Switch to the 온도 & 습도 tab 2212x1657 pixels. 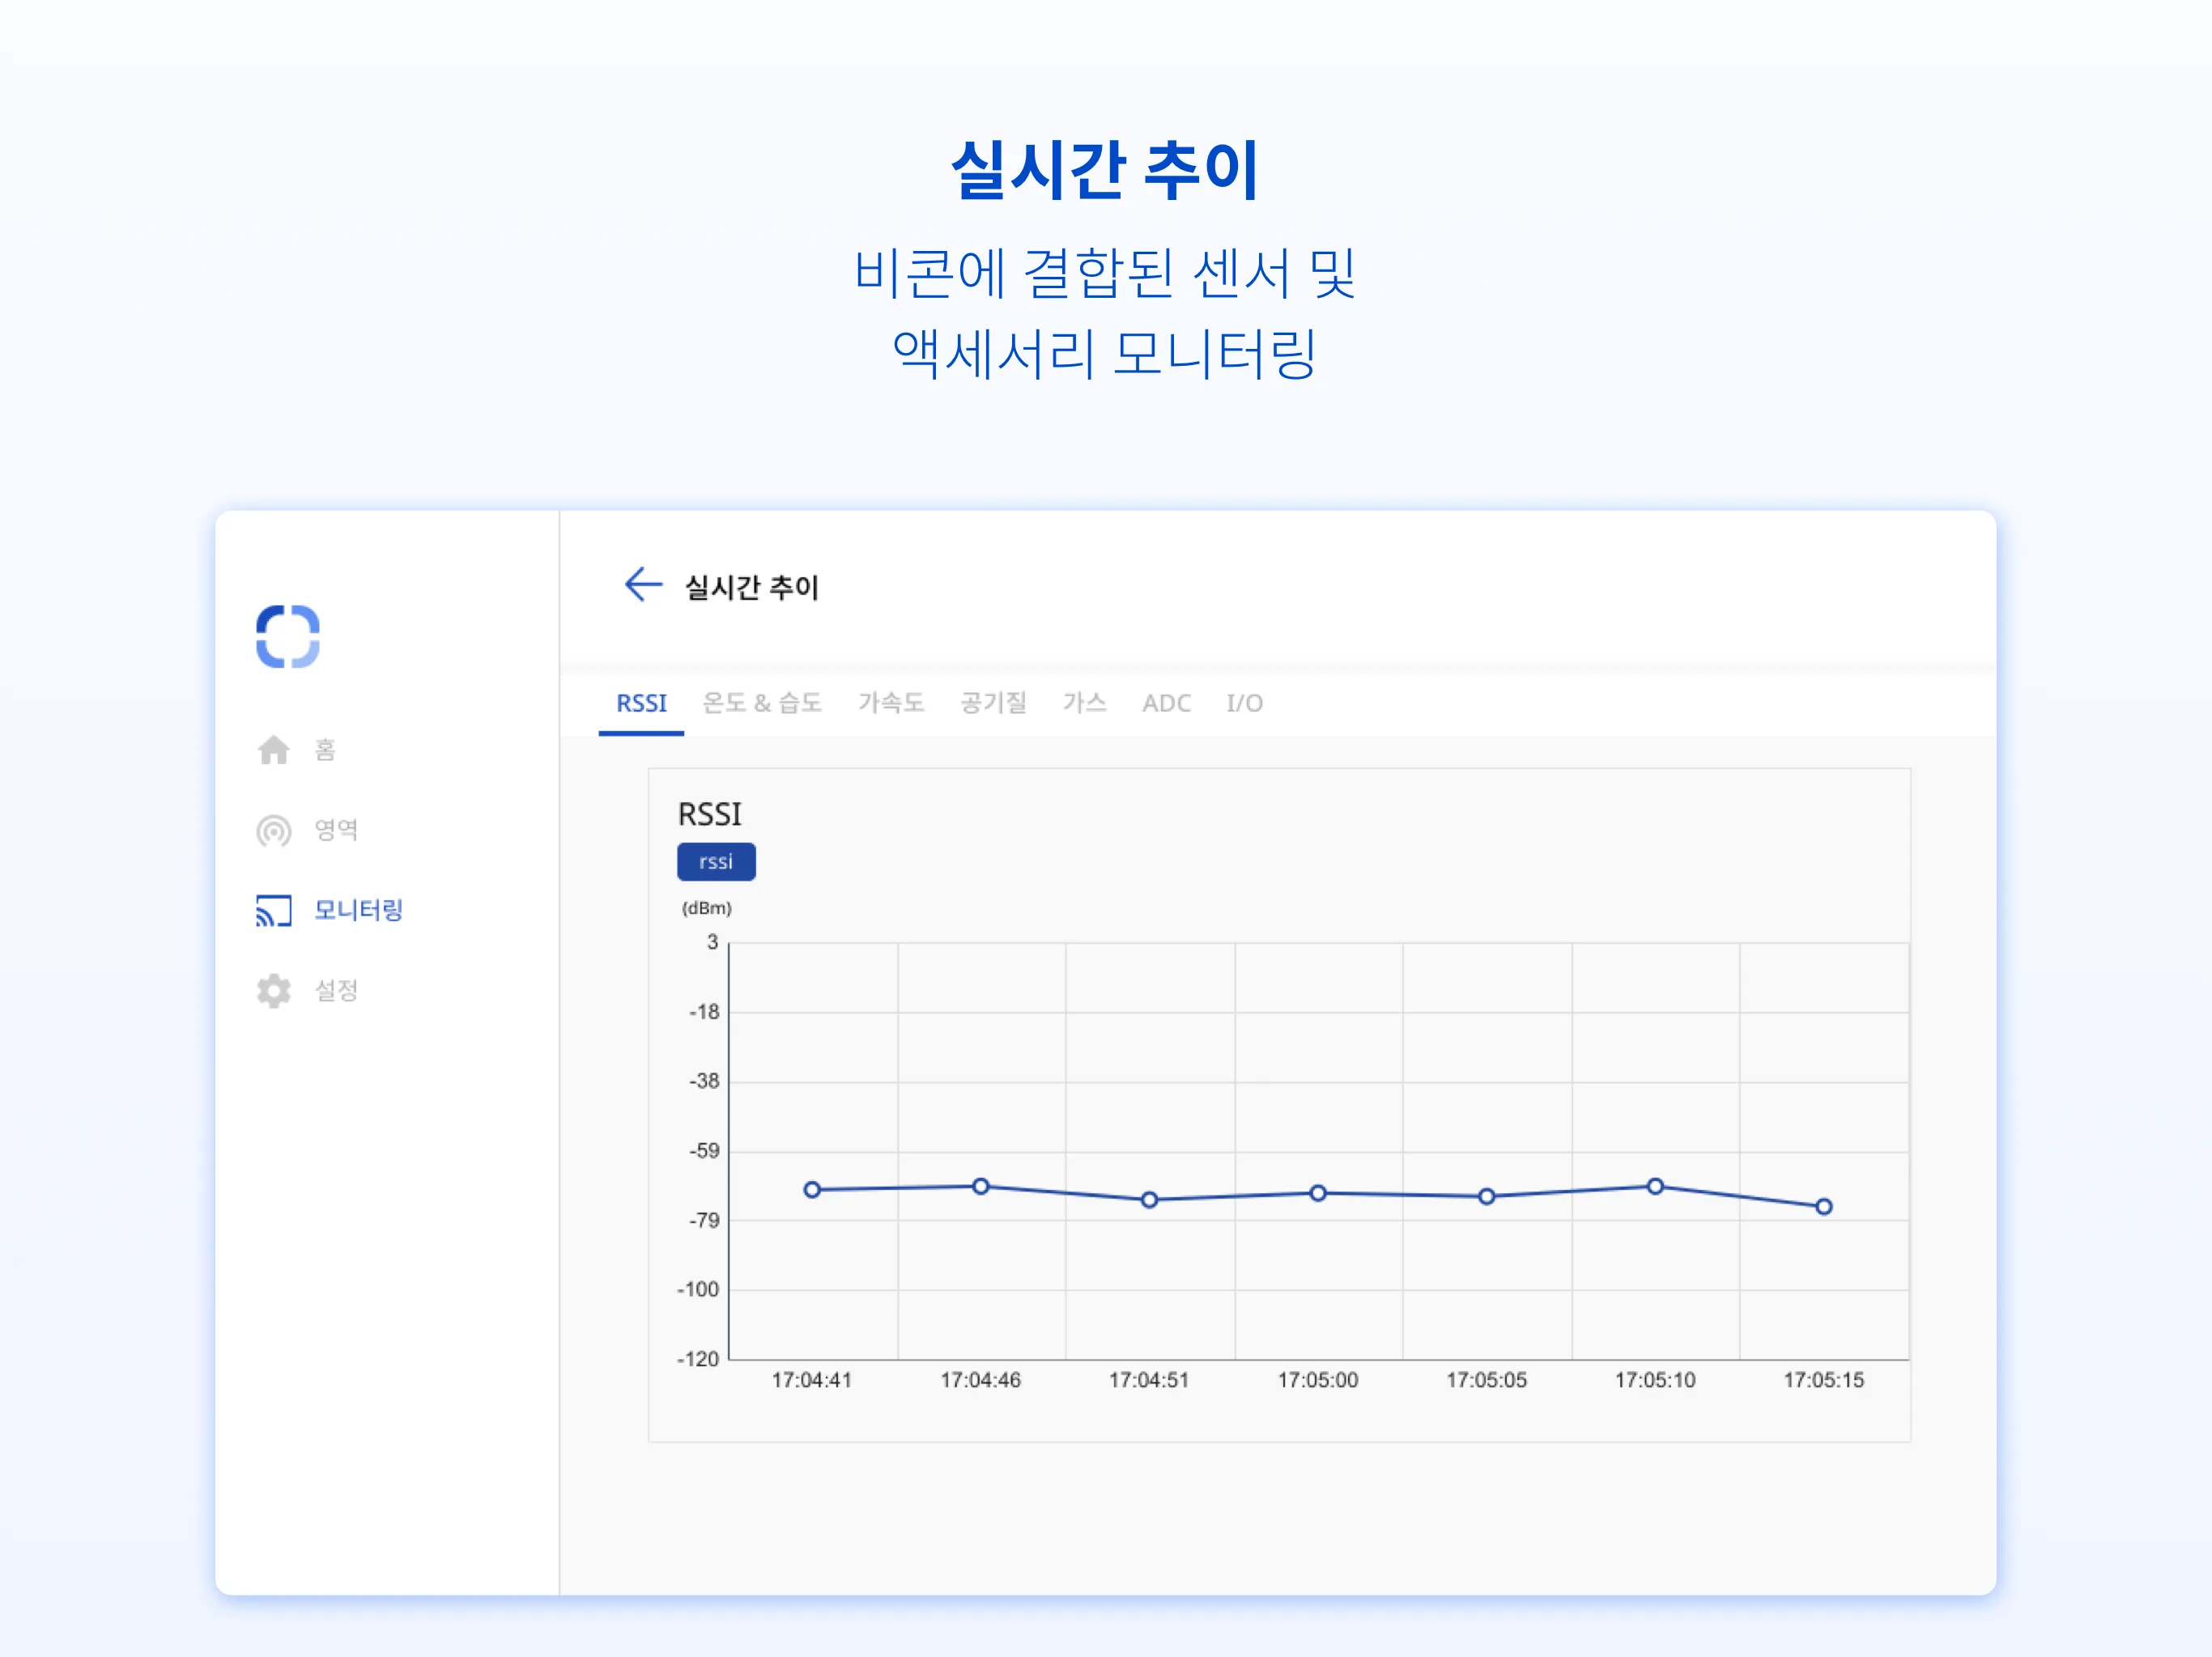(762, 703)
